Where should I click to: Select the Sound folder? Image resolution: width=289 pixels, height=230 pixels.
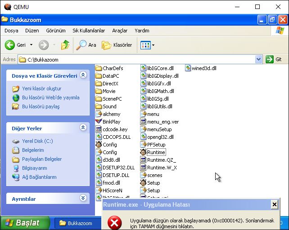point(106,106)
